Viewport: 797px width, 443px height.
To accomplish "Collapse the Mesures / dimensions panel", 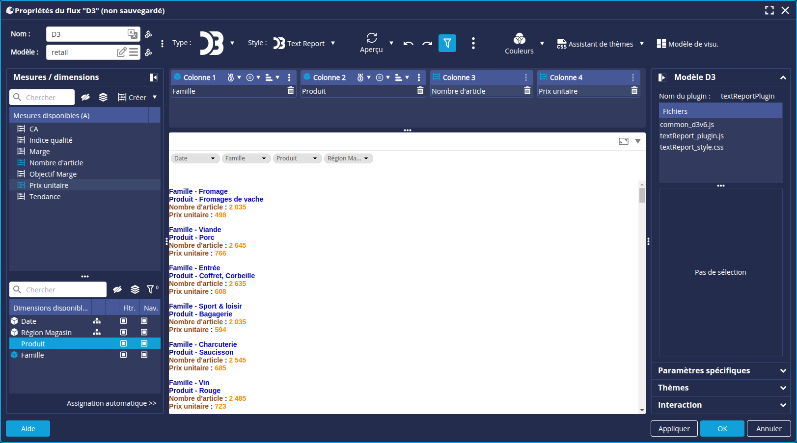I will pos(153,78).
